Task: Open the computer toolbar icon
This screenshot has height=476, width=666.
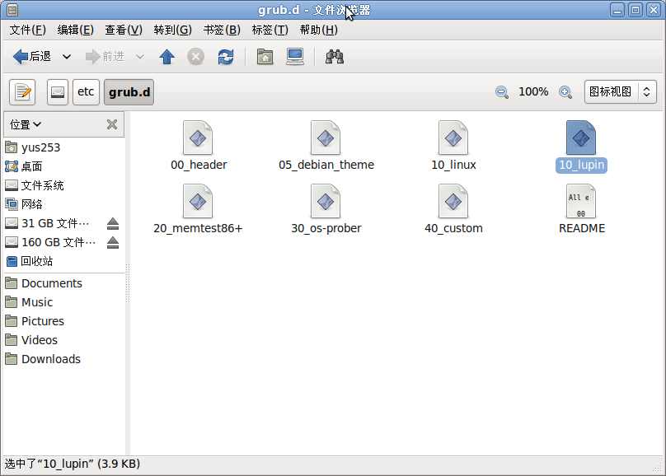Action: pyautogui.click(x=295, y=57)
